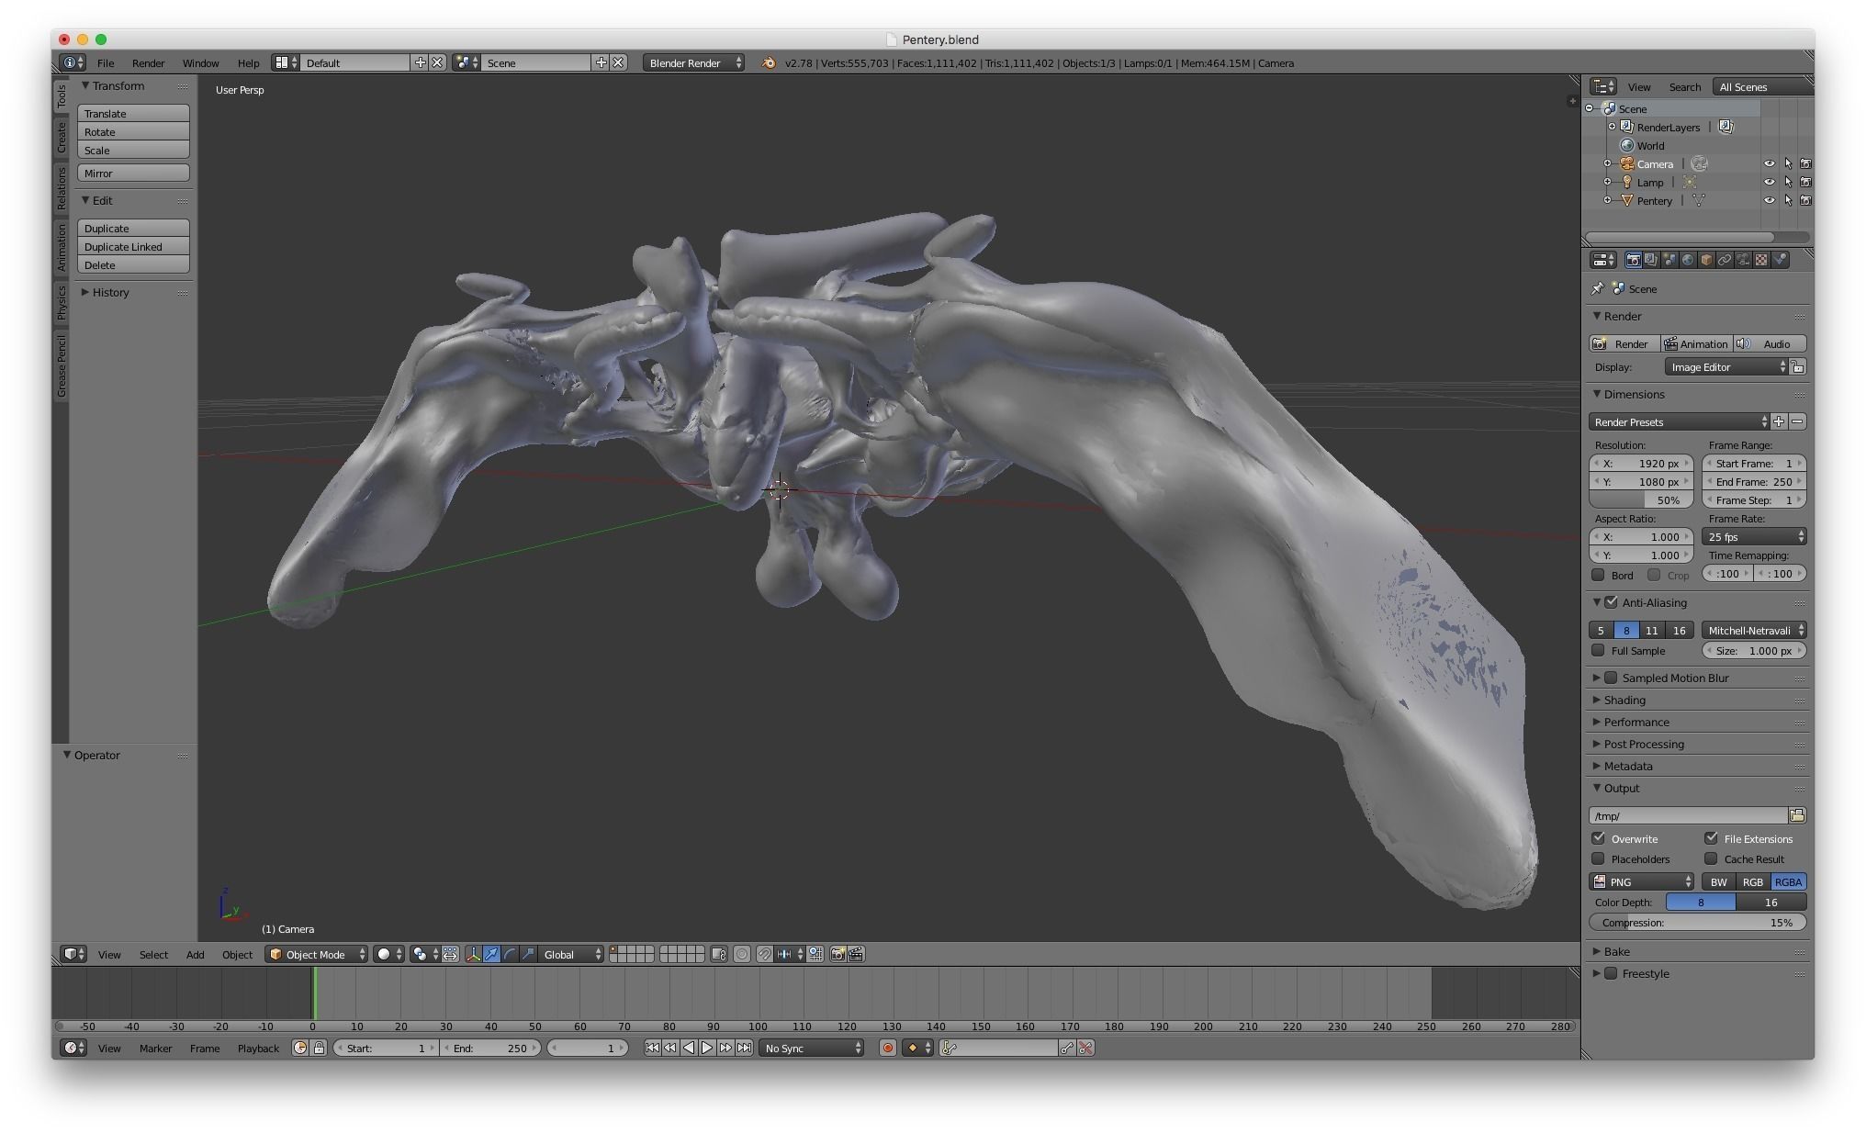The height and width of the screenshot is (1133, 1866).
Task: Open the timeline editor type selector
Action: 73,1048
